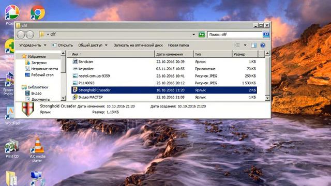Refresh the cfif folder view
The image size is (331, 186).
point(202,35)
